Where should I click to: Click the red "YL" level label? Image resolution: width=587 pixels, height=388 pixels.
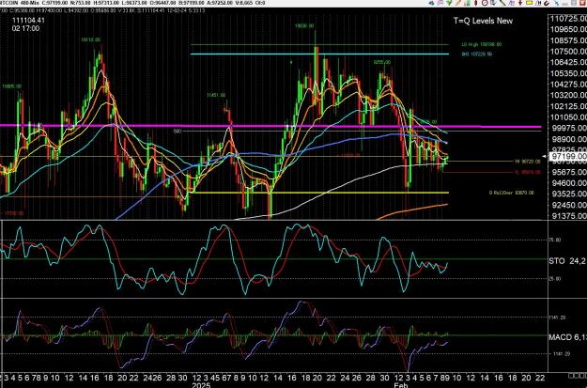[528, 172]
